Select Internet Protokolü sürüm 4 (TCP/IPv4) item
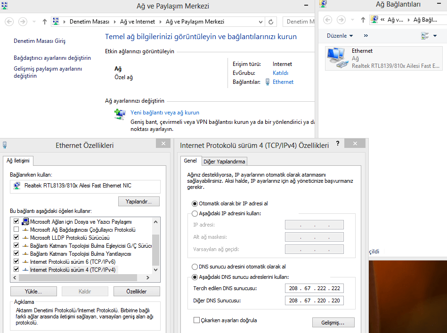 click(73, 270)
